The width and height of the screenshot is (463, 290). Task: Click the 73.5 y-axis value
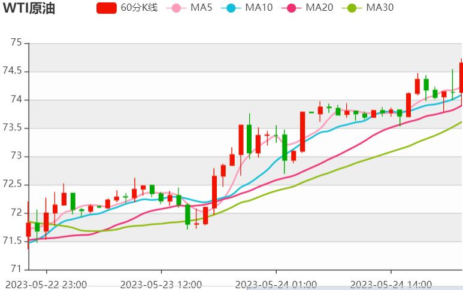click(x=12, y=127)
